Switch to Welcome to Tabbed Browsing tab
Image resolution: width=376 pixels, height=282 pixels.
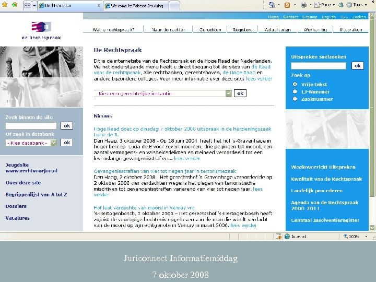[x=136, y=6]
